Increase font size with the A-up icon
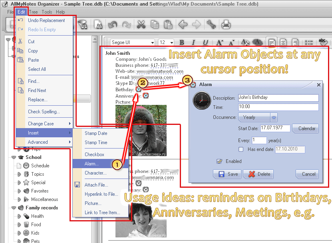The image size is (332, 243). click(220, 42)
